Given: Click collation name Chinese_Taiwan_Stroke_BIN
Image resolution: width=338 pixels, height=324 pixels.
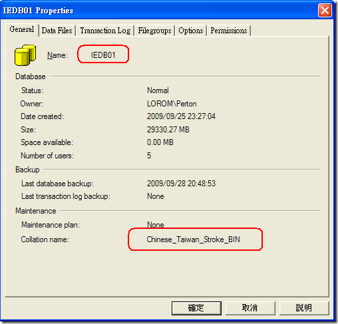Looking at the screenshot, I should point(193,240).
